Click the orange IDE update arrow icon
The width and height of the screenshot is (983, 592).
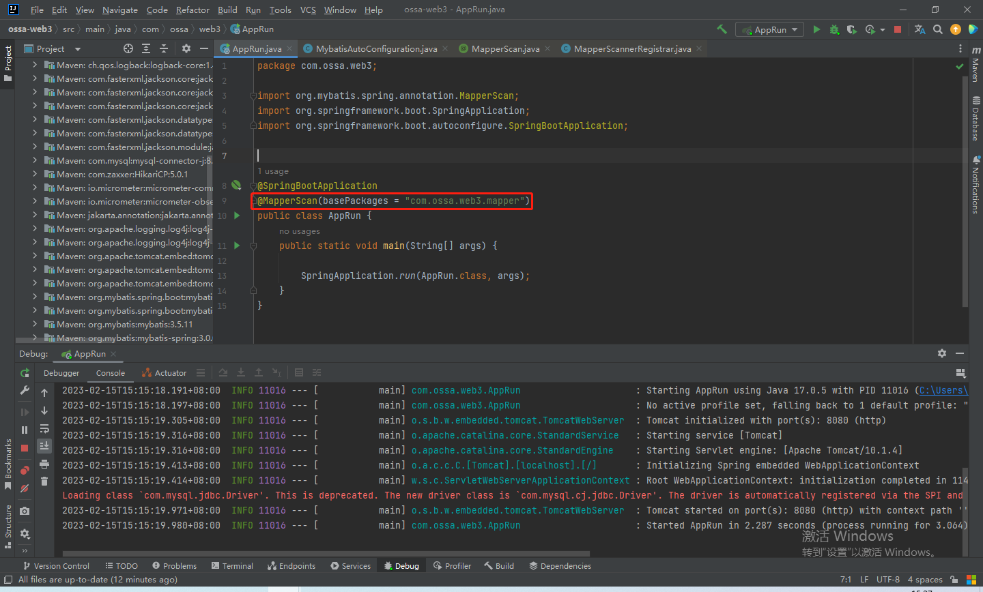click(x=956, y=29)
